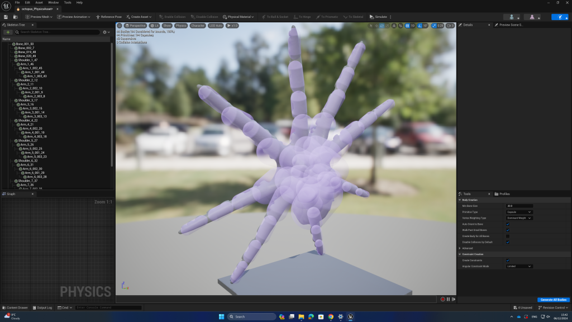Open the Preview Mesh dropdown
This screenshot has width=572, height=322.
coord(39,17)
